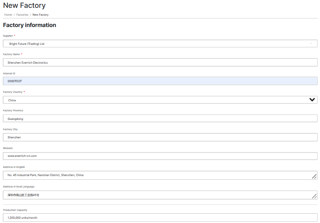The image size is (320, 223).
Task: Click the Factory Country dropdown chevron arrow
Action: click(x=312, y=100)
